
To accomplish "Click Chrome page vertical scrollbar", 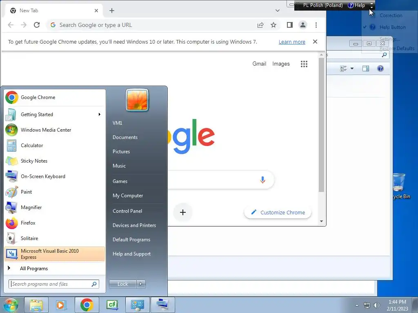I will click(322, 125).
